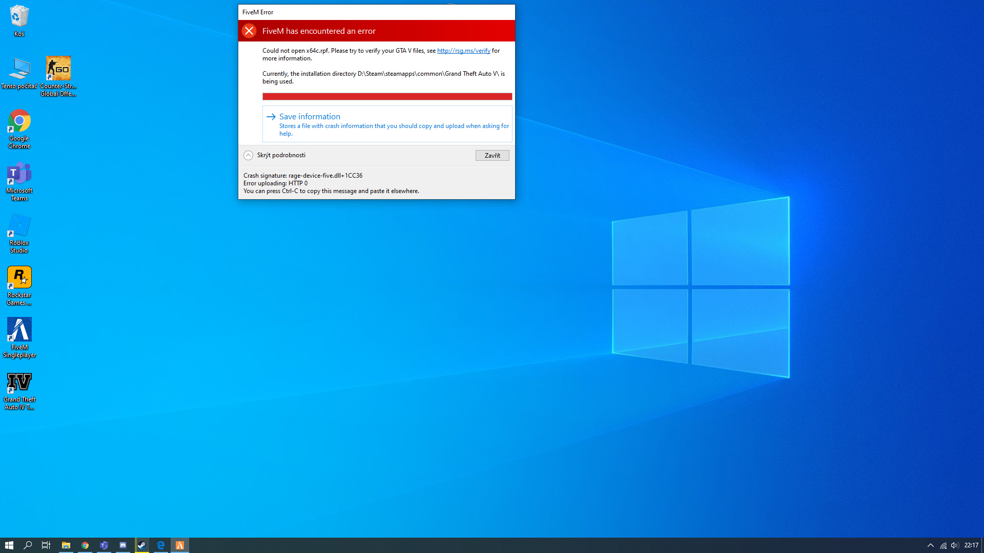Open the Koš recycle bin icon
Viewport: 984px width, 553px height.
click(x=19, y=20)
